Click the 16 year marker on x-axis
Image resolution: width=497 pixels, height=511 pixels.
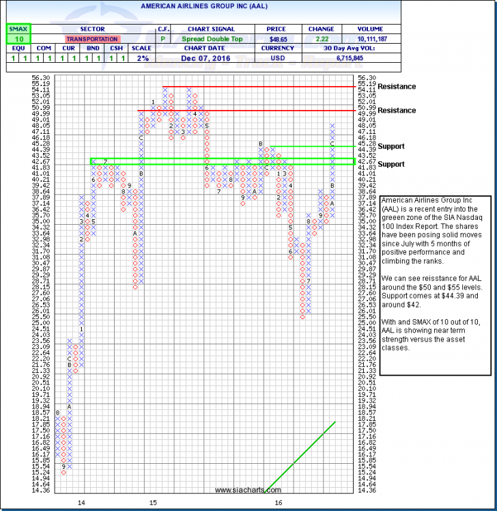pos(279,502)
